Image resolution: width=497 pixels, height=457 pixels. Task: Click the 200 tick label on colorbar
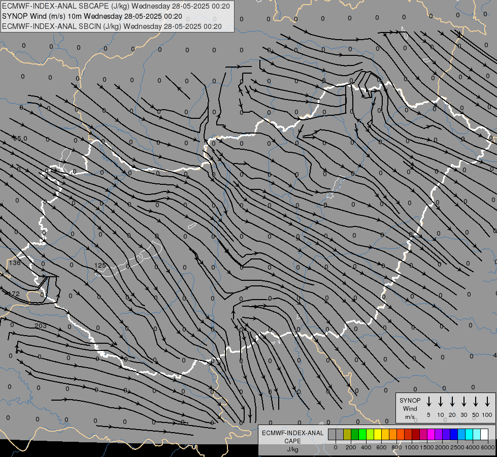point(351,447)
